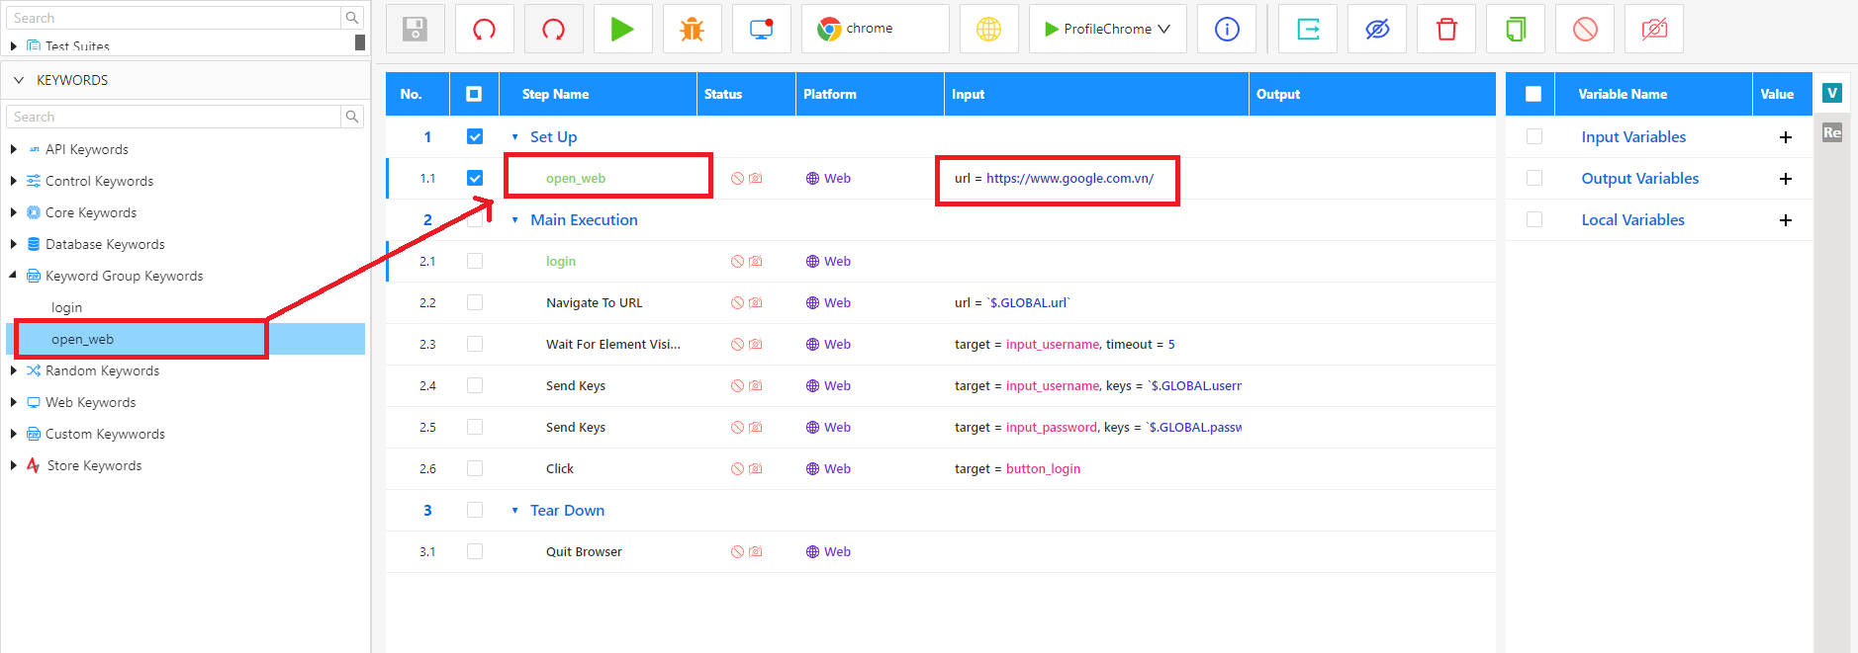The image size is (1858, 653).
Task: Check the Tear Down step checkbox
Action: [475, 510]
